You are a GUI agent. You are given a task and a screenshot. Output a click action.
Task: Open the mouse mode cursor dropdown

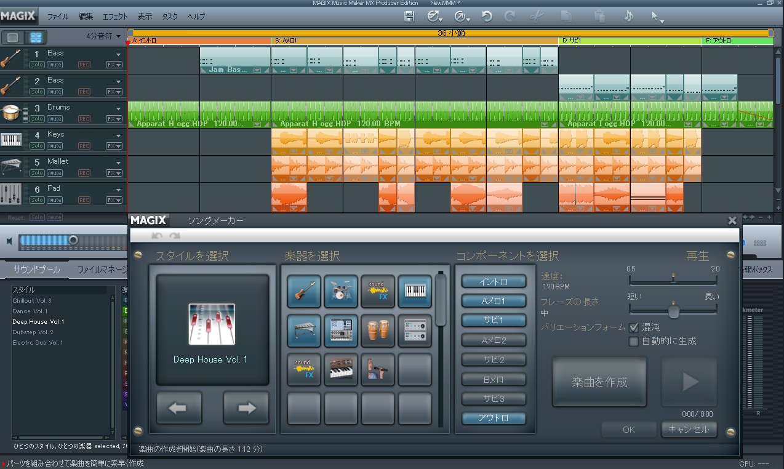(x=658, y=17)
